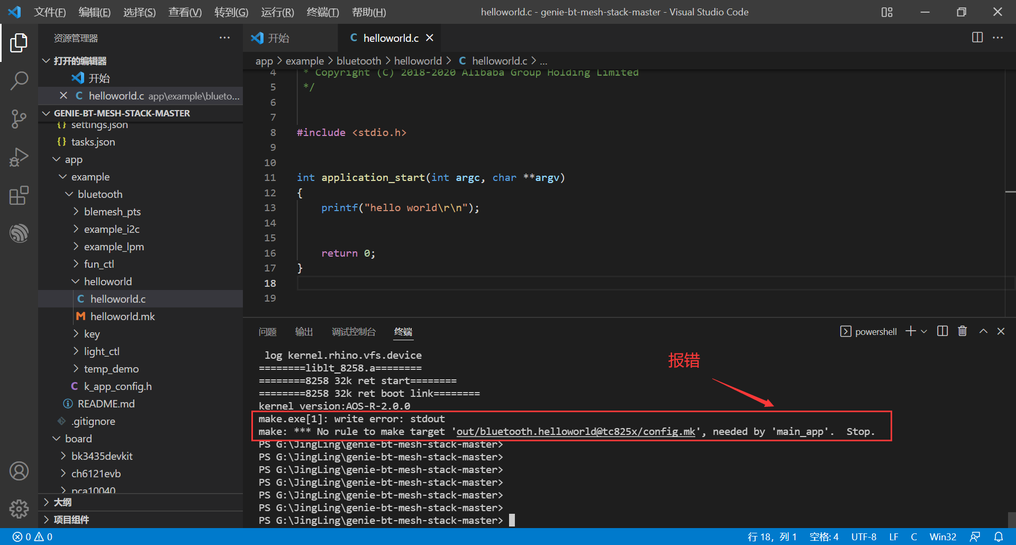This screenshot has width=1016, height=545.
Task: Switch to the 输出 panel tab
Action: 304,332
